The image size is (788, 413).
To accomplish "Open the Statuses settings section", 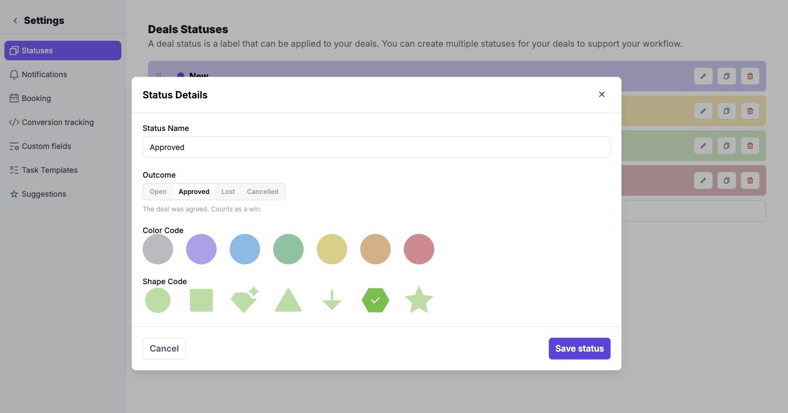I will click(63, 51).
